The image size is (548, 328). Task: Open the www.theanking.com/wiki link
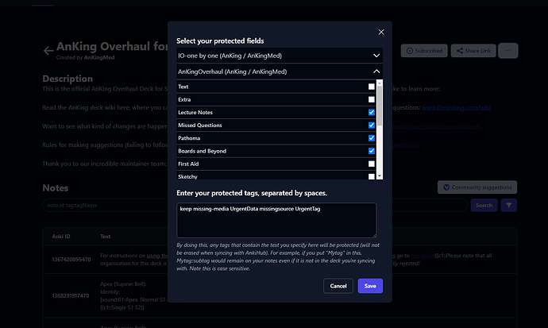(456, 107)
